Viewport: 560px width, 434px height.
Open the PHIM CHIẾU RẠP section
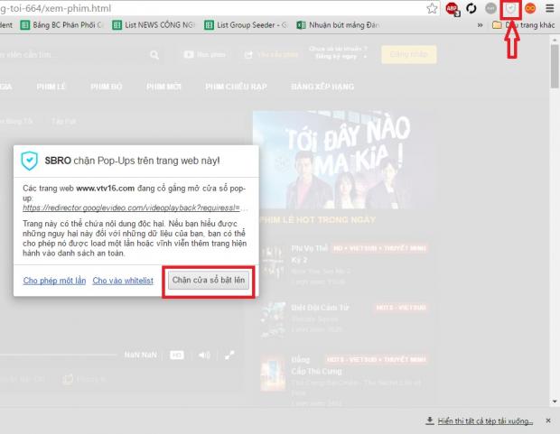click(x=231, y=87)
